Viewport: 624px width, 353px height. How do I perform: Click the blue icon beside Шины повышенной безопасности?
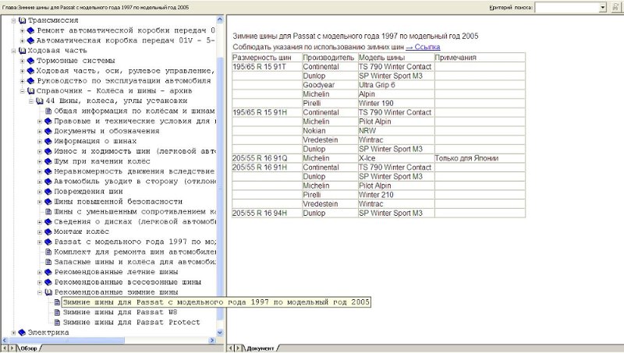48,202
